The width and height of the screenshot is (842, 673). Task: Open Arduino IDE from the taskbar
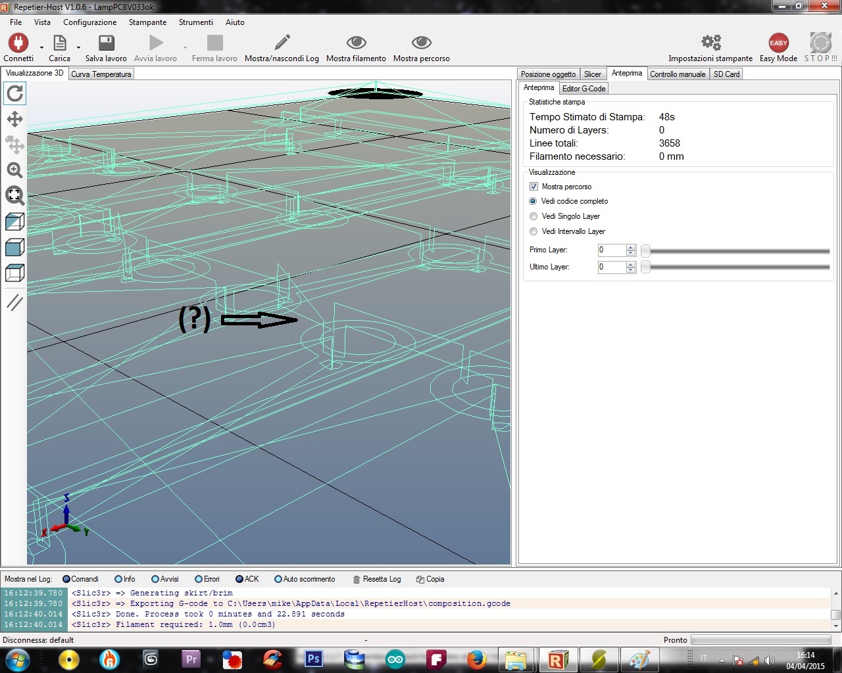395,659
